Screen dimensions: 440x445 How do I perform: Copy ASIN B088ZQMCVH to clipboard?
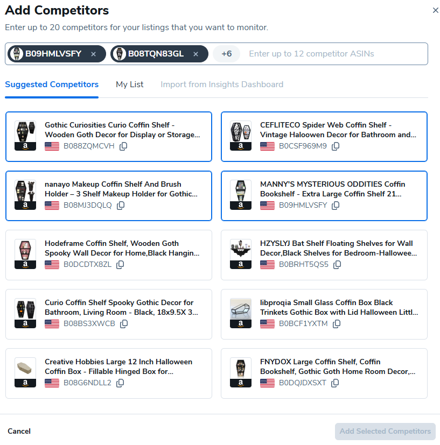(123, 146)
